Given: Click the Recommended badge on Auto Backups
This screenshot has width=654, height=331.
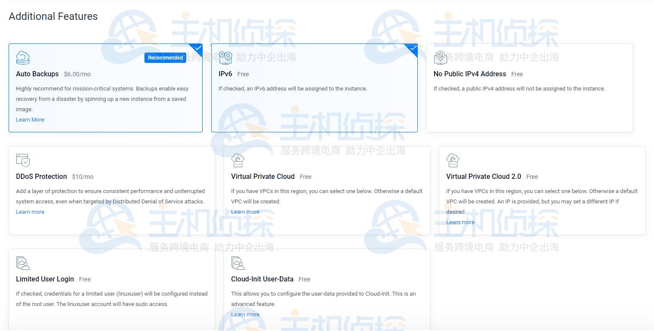Looking at the screenshot, I should [165, 57].
